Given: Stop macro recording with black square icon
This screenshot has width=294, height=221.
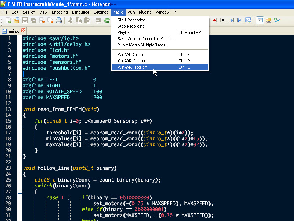Looking at the screenshot, I should pyautogui.click(x=223, y=20).
